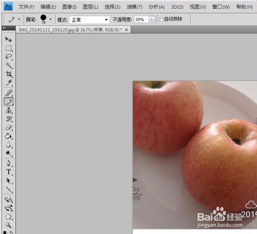Enable the 自动抹除 checkbox

(x=161, y=19)
